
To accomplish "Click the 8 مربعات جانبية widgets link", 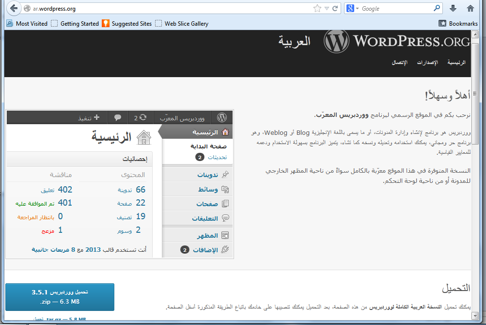I will [53, 249].
